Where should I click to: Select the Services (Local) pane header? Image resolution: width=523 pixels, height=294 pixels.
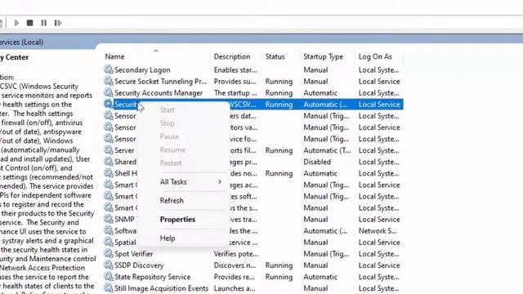[x=22, y=42]
